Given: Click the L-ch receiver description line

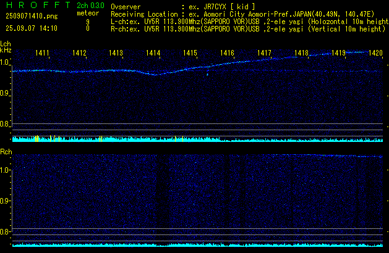Looking at the screenshot, I should point(249,22).
